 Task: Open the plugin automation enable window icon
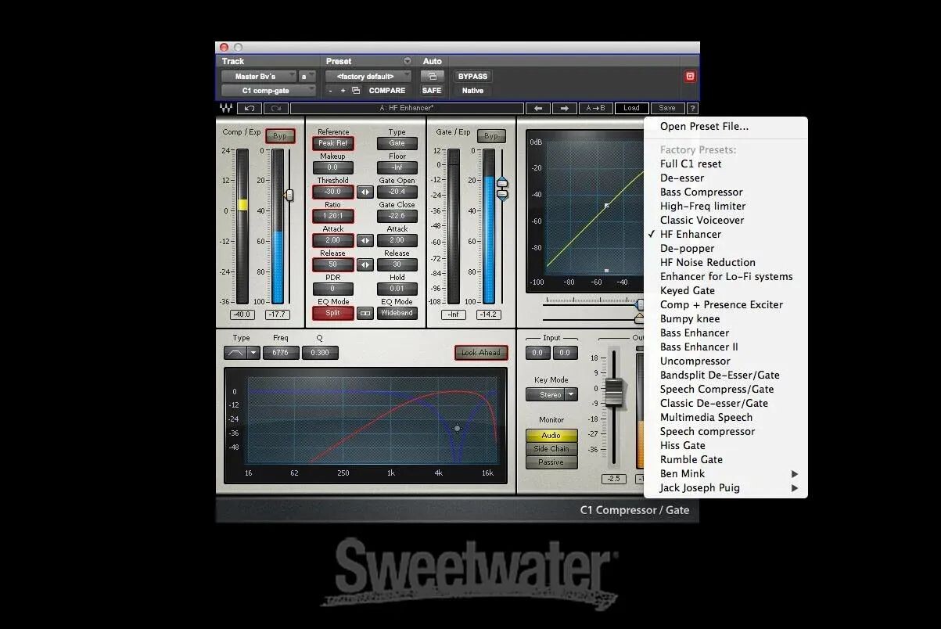(x=432, y=76)
